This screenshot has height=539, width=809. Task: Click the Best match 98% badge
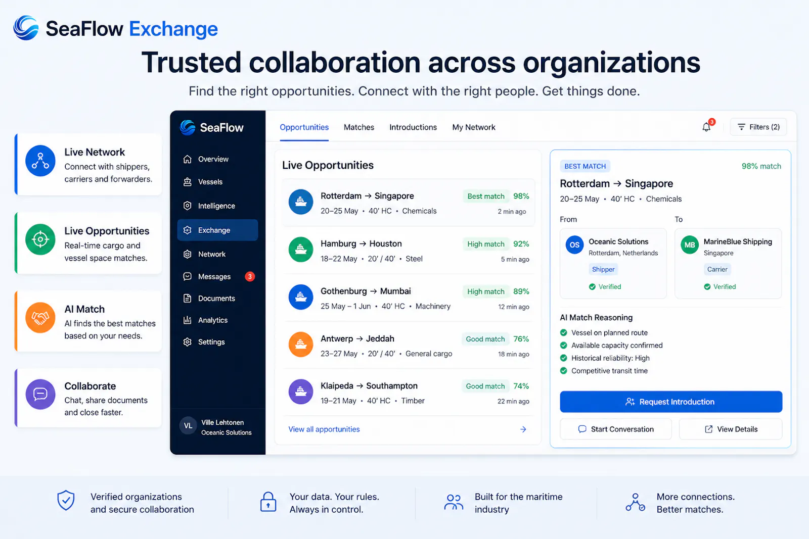(497, 196)
